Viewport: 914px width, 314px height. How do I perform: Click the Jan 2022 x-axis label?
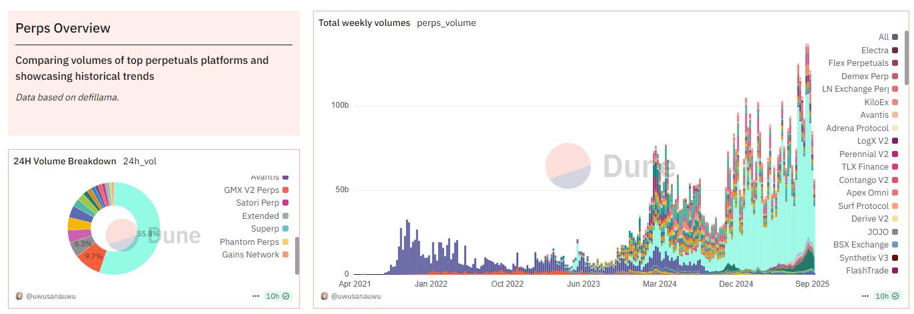point(430,284)
